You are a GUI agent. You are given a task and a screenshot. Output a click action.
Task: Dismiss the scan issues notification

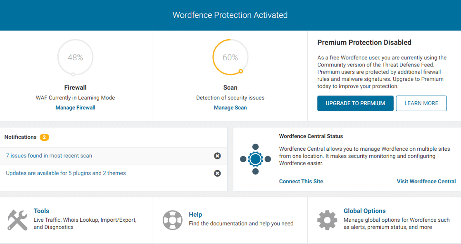(217, 156)
